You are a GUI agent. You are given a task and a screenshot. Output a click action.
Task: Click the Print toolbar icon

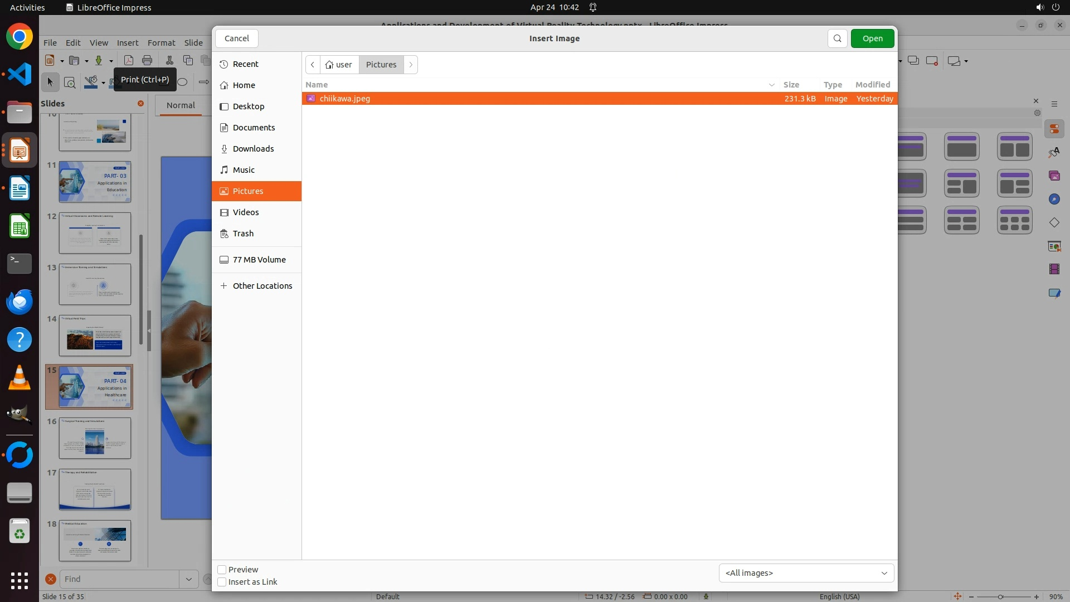pos(147,61)
